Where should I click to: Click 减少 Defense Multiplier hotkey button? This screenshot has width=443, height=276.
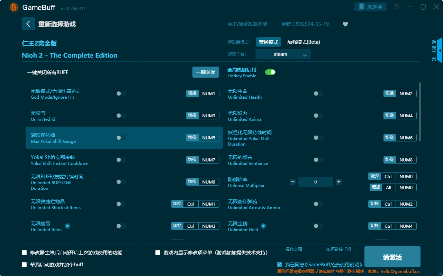374,176
